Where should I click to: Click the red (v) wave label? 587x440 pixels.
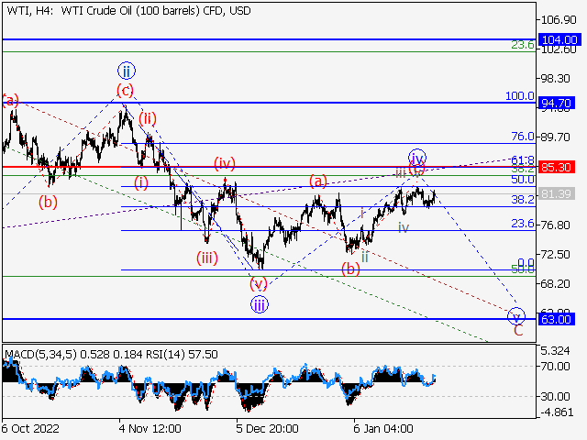pos(259,283)
